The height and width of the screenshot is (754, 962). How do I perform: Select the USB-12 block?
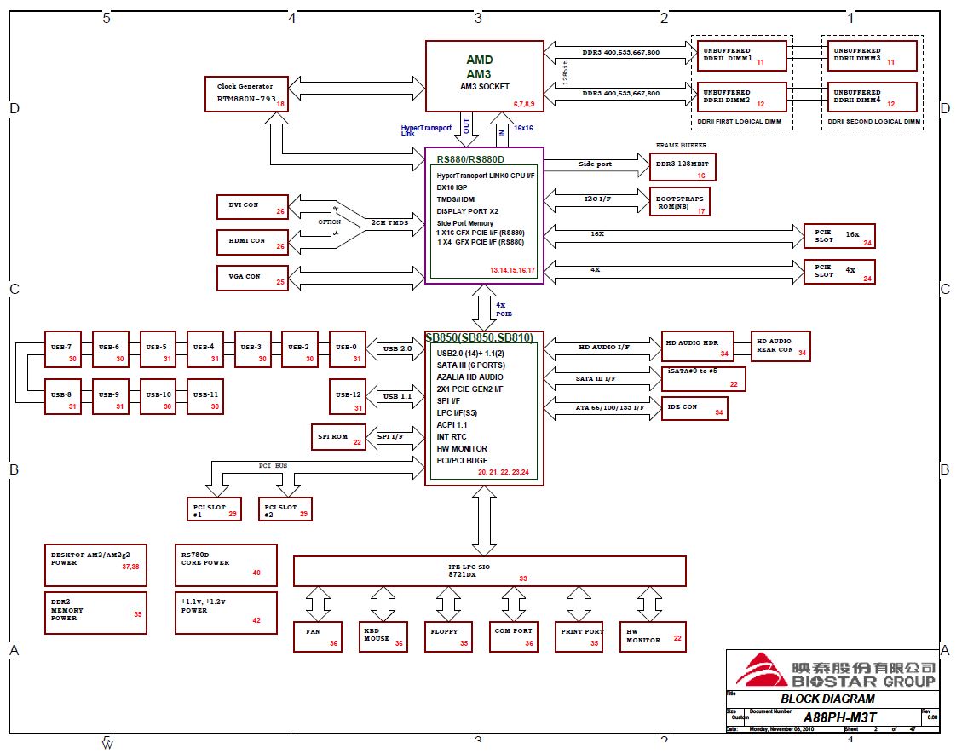pos(347,397)
